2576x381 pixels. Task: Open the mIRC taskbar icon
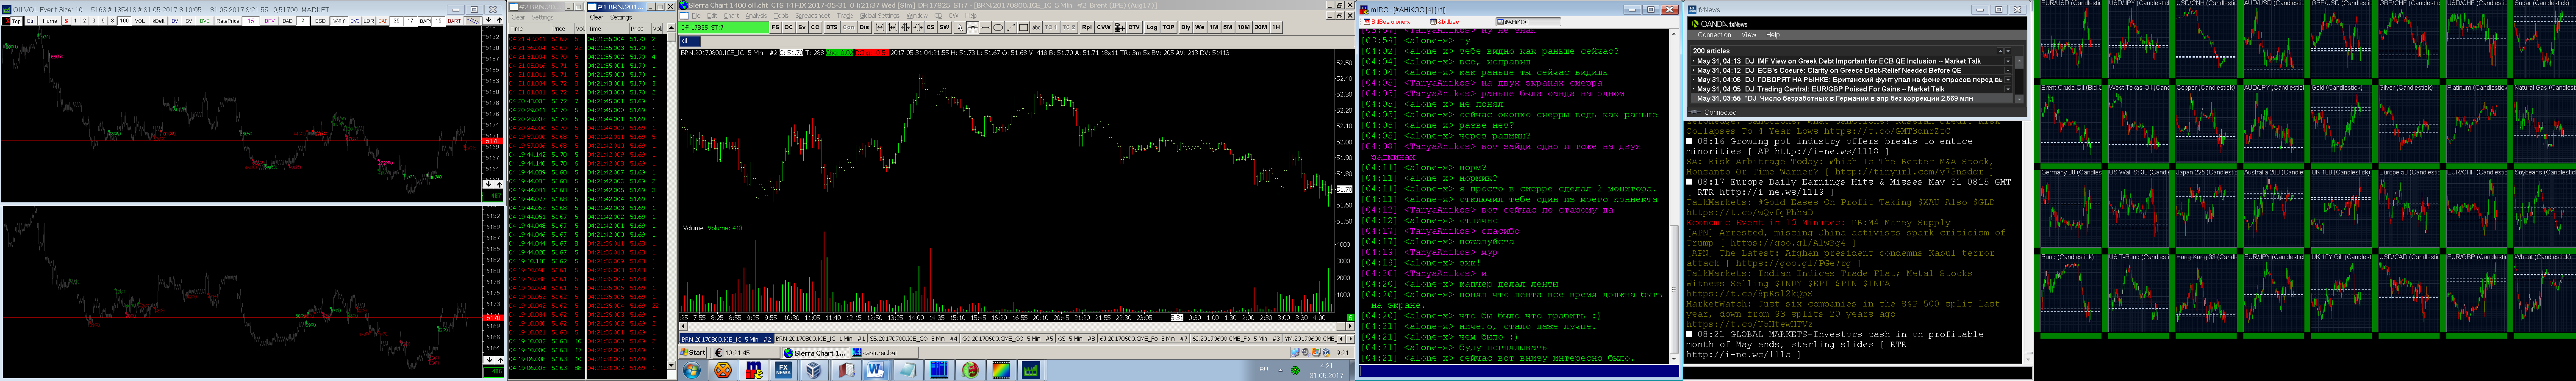755,370
